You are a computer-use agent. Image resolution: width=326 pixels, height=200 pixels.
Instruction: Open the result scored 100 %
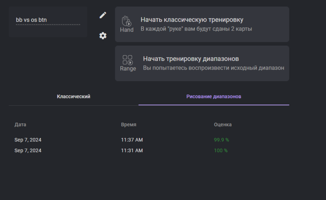coord(220,150)
